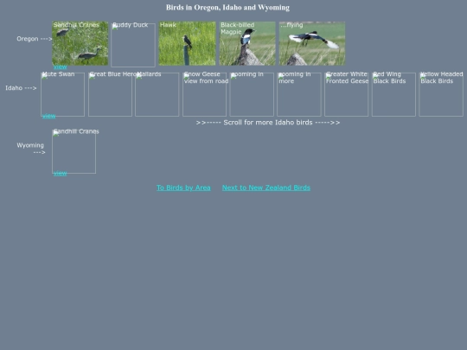Click the Scroll for more Idaho birds text
Screen dimensions: 467x350
(268, 123)
